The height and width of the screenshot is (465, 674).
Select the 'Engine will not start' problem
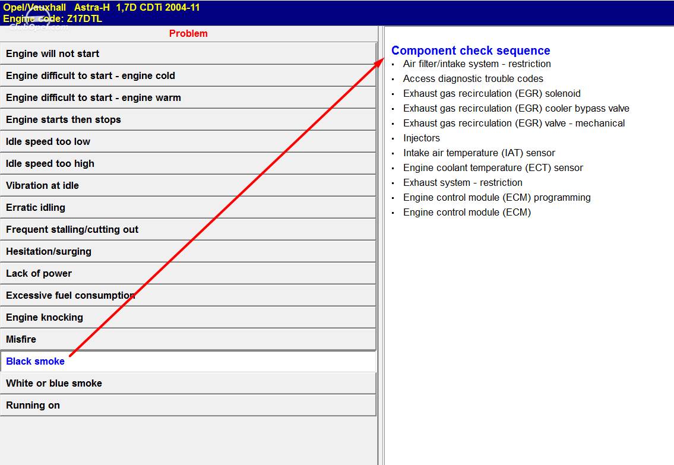click(188, 53)
